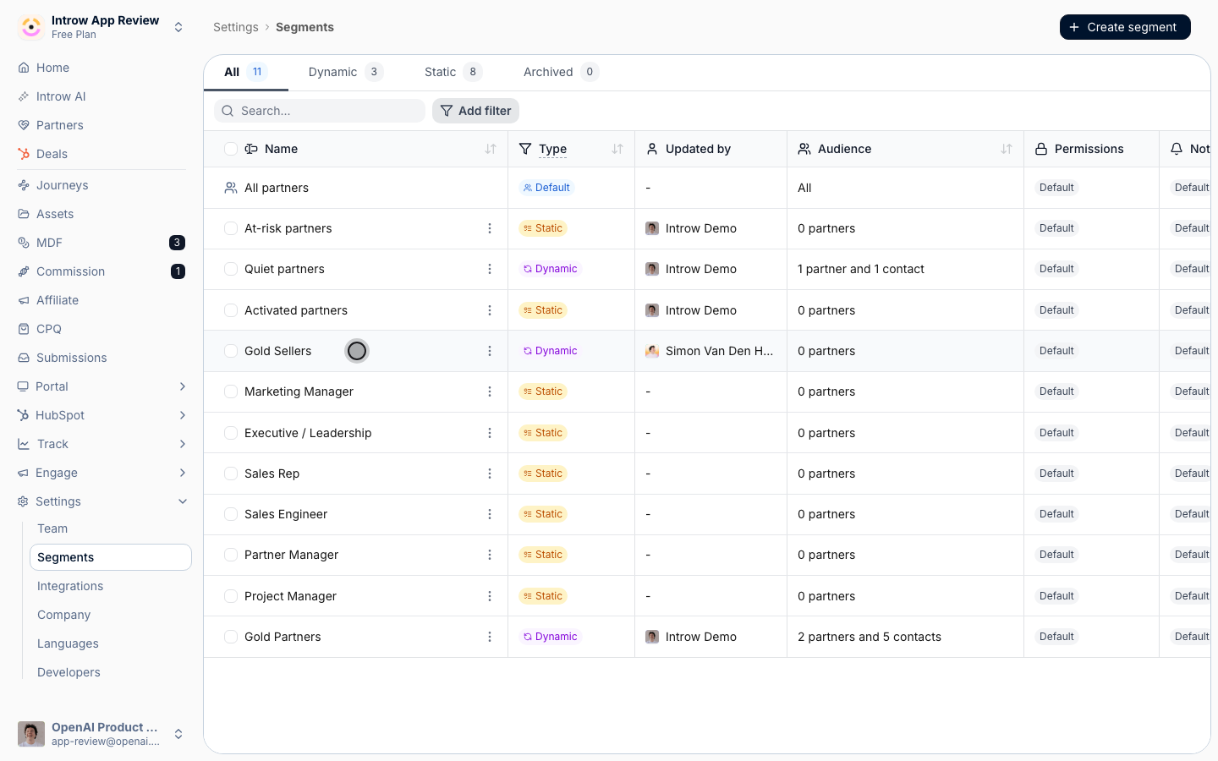This screenshot has height=761, width=1218.
Task: Switch to the Dynamic tab
Action: point(346,72)
